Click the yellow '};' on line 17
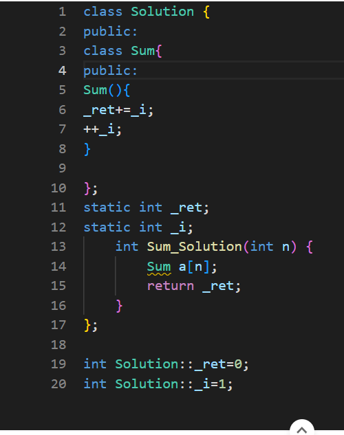This screenshot has height=435, width=344. click(91, 326)
